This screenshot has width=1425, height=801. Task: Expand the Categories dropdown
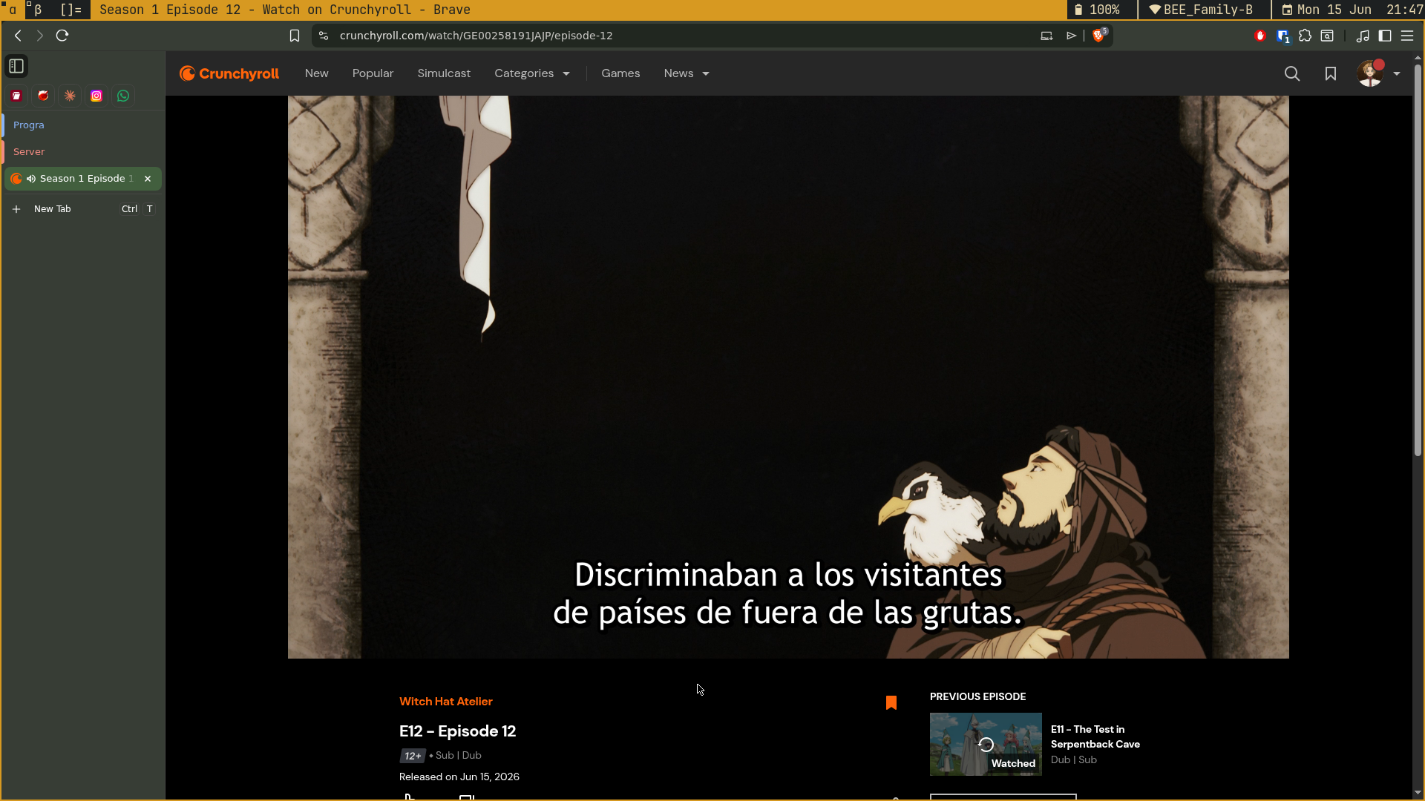[x=532, y=73]
